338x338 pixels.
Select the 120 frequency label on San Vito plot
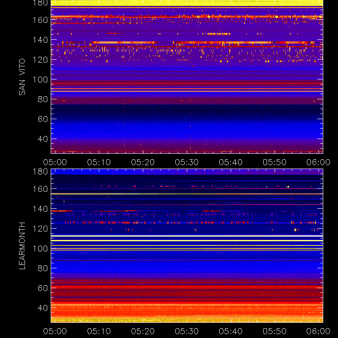40,60
